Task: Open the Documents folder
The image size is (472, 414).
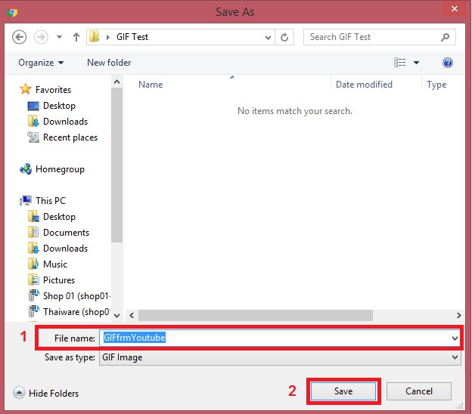Action: pos(67,233)
